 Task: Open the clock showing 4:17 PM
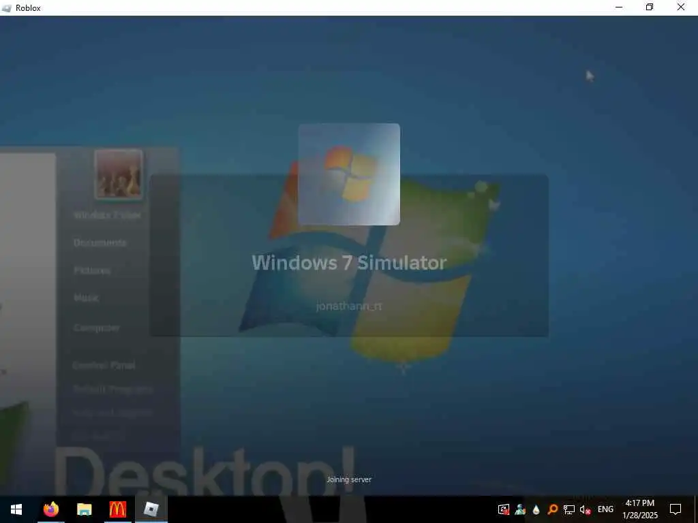[x=640, y=509]
